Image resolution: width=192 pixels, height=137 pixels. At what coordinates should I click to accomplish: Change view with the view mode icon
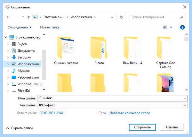point(165,27)
